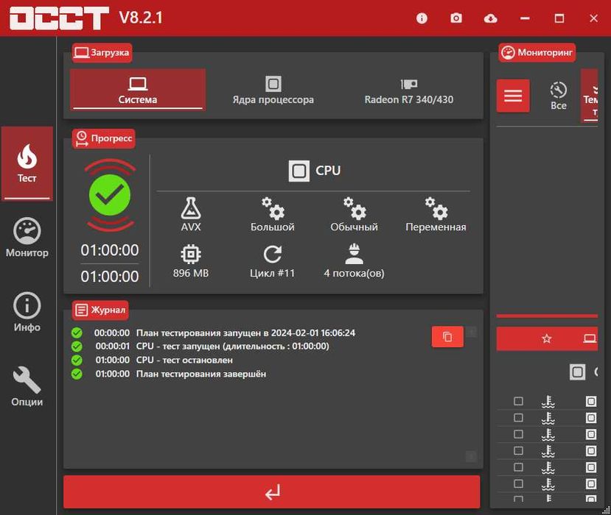Click the Журнал section label
Screen dimensions: 611x515
[x=100, y=310]
